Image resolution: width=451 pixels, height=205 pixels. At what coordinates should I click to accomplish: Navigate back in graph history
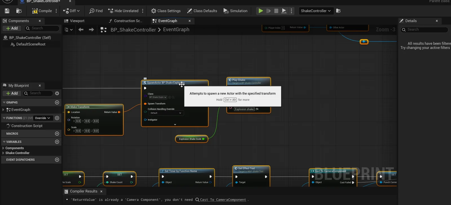pos(81,30)
